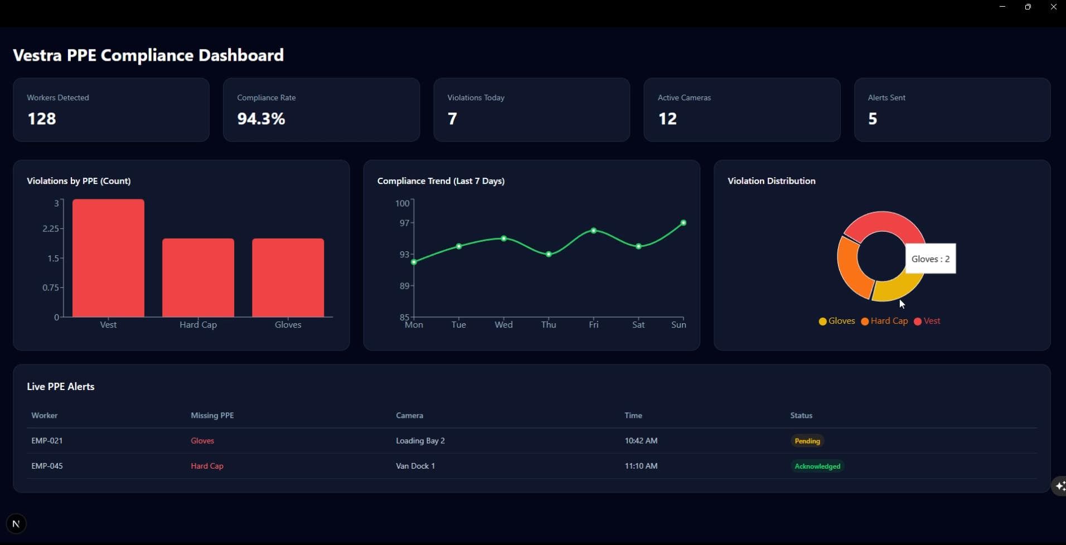This screenshot has width=1066, height=545.
Task: Click the 10:42 AM time cell
Action: (641, 441)
